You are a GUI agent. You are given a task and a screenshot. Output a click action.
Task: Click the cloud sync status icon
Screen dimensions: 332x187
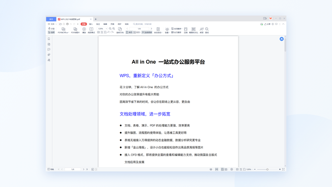(261, 24)
